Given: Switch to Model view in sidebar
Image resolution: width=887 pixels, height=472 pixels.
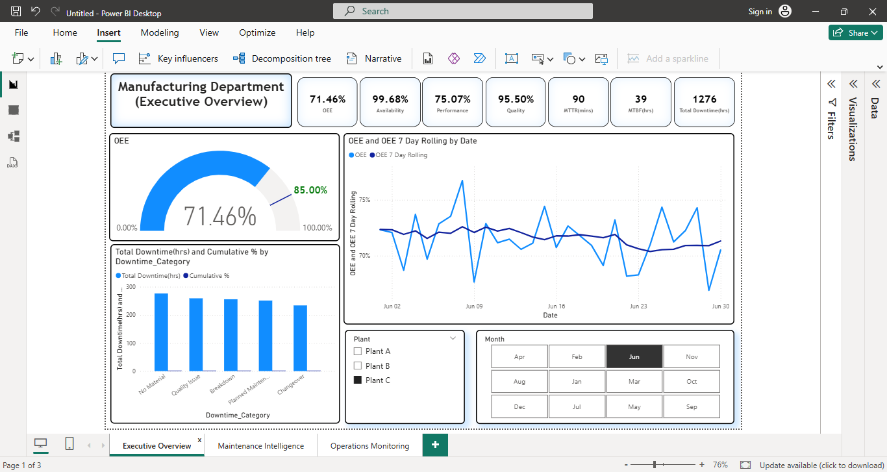Looking at the screenshot, I should click(x=13, y=136).
